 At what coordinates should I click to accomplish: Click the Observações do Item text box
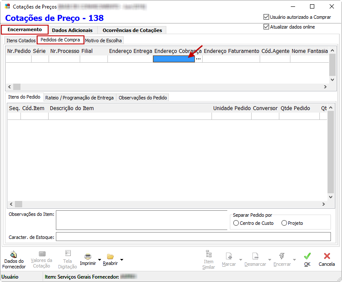coord(142,220)
